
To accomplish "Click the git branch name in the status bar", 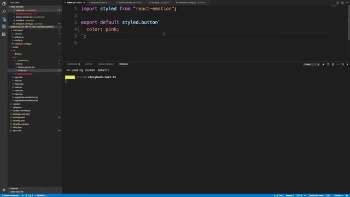I will click(10, 195).
